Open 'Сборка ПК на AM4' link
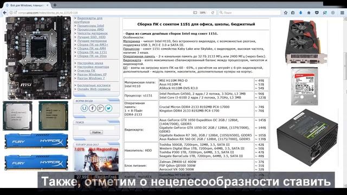 [92, 48]
